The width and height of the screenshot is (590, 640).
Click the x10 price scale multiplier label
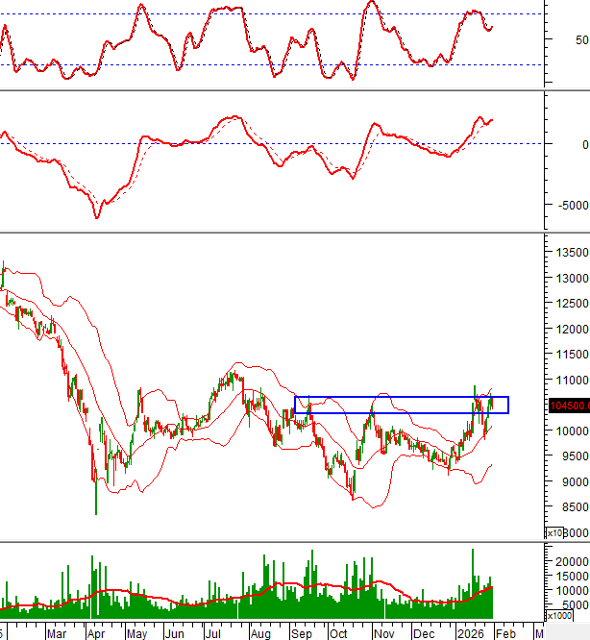(554, 532)
